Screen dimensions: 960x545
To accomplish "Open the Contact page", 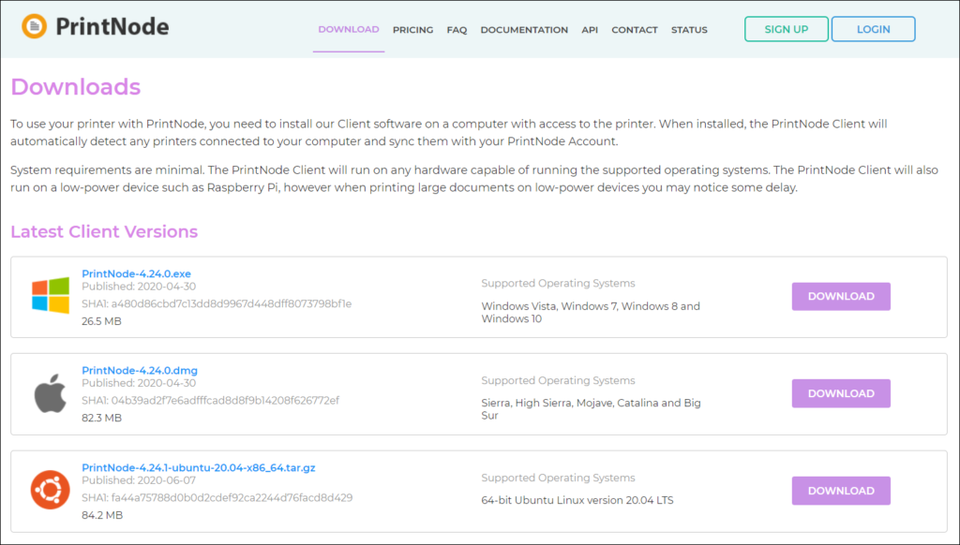I will tap(635, 29).
